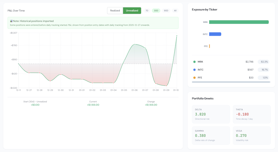Click the Current value +$1,188.00

(x=93, y=105)
